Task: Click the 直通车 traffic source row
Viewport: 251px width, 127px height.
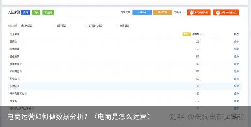Action: point(125,42)
